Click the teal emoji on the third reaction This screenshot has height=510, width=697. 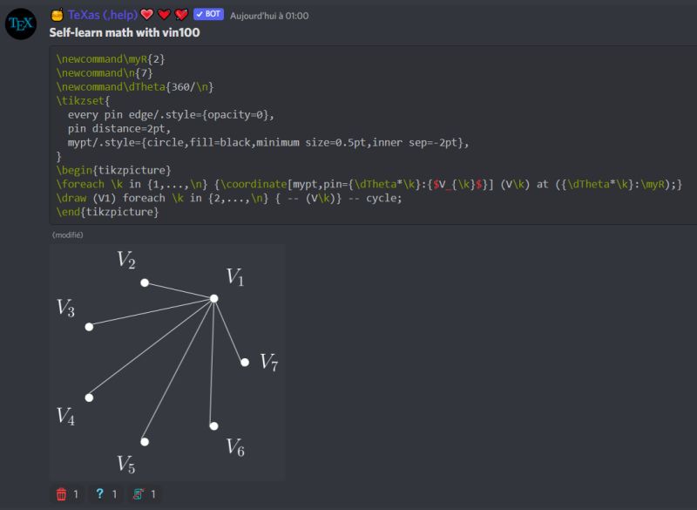pyautogui.click(x=139, y=493)
